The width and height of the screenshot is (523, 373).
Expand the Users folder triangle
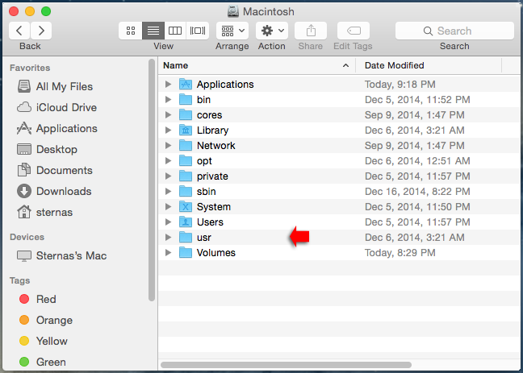[x=169, y=222]
